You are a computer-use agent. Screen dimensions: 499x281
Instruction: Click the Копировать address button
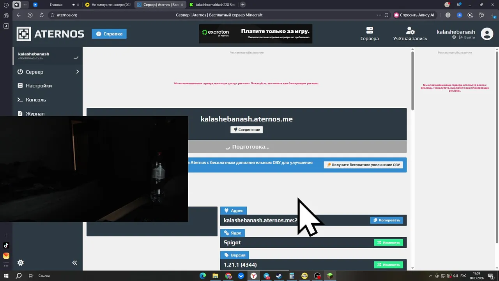point(386,220)
